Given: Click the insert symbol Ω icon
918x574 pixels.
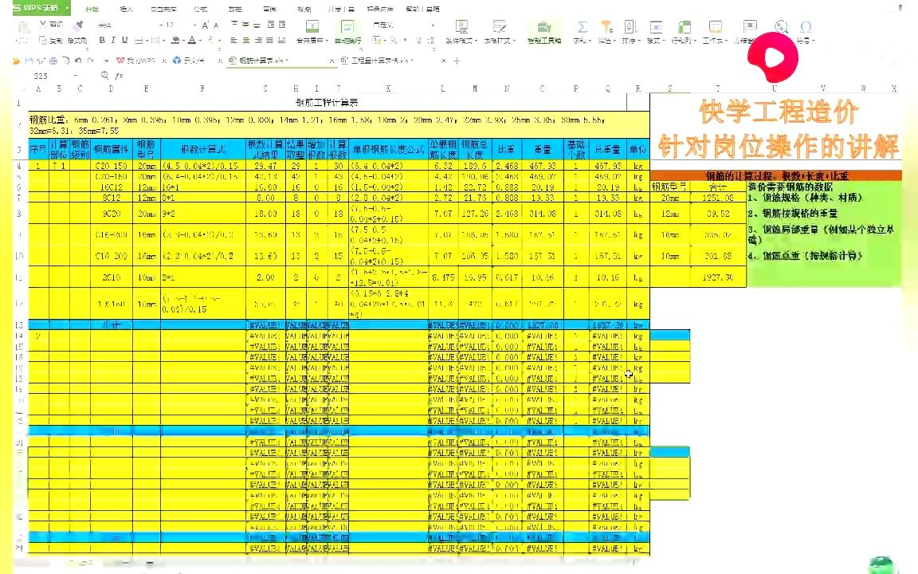Looking at the screenshot, I should click(x=807, y=29).
